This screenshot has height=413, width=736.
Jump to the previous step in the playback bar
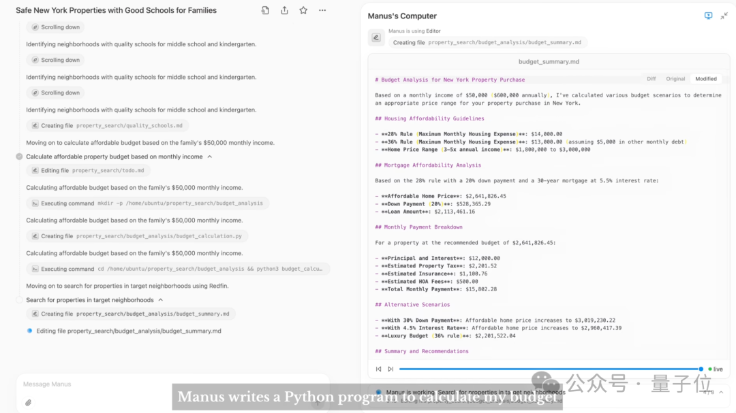[x=378, y=369]
